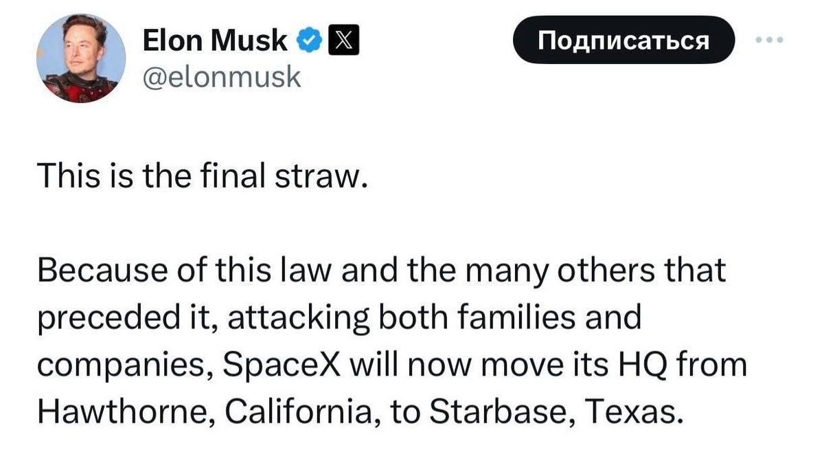Open Elon Musk's profile avatar
This screenshot has height=463, width=824.
pos(82,59)
